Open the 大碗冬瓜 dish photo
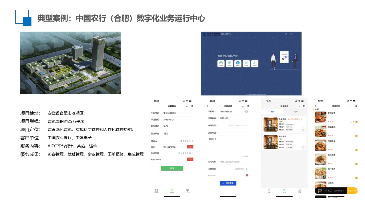This screenshot has height=204, width=365. coord(320,145)
